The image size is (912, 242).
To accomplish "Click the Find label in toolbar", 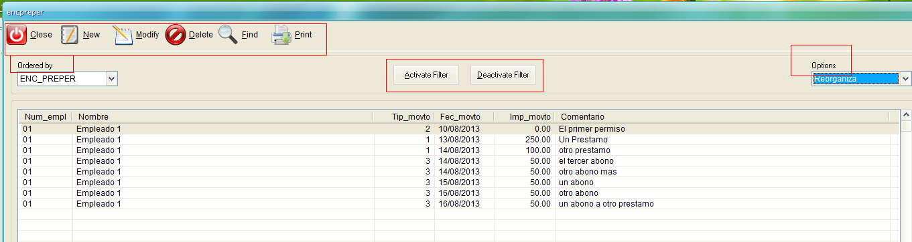I will 250,35.
